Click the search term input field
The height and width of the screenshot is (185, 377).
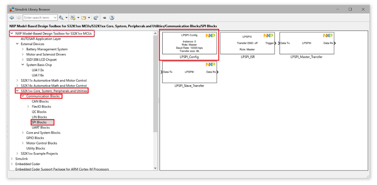(38, 17)
